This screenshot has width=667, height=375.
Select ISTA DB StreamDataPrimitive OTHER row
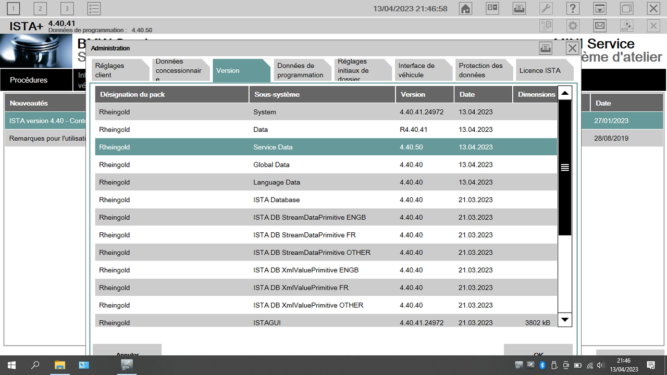pyautogui.click(x=326, y=252)
